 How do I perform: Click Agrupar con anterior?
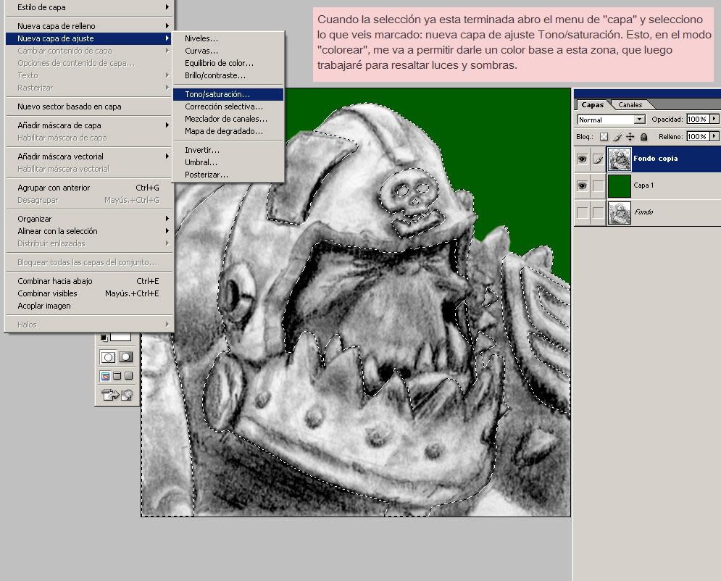click(88, 188)
